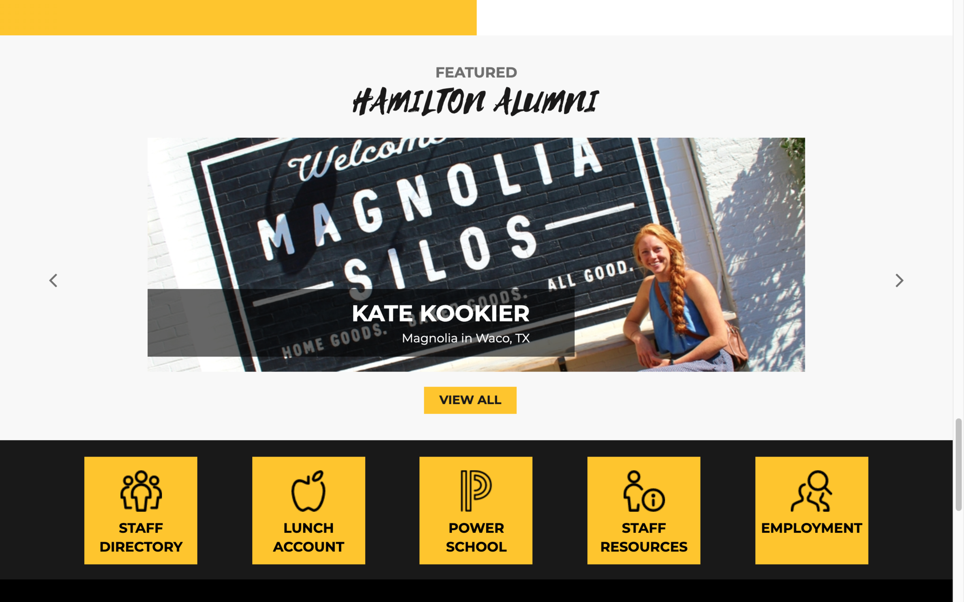
Task: Go to previous alumni slide arrow
Action: 53,280
